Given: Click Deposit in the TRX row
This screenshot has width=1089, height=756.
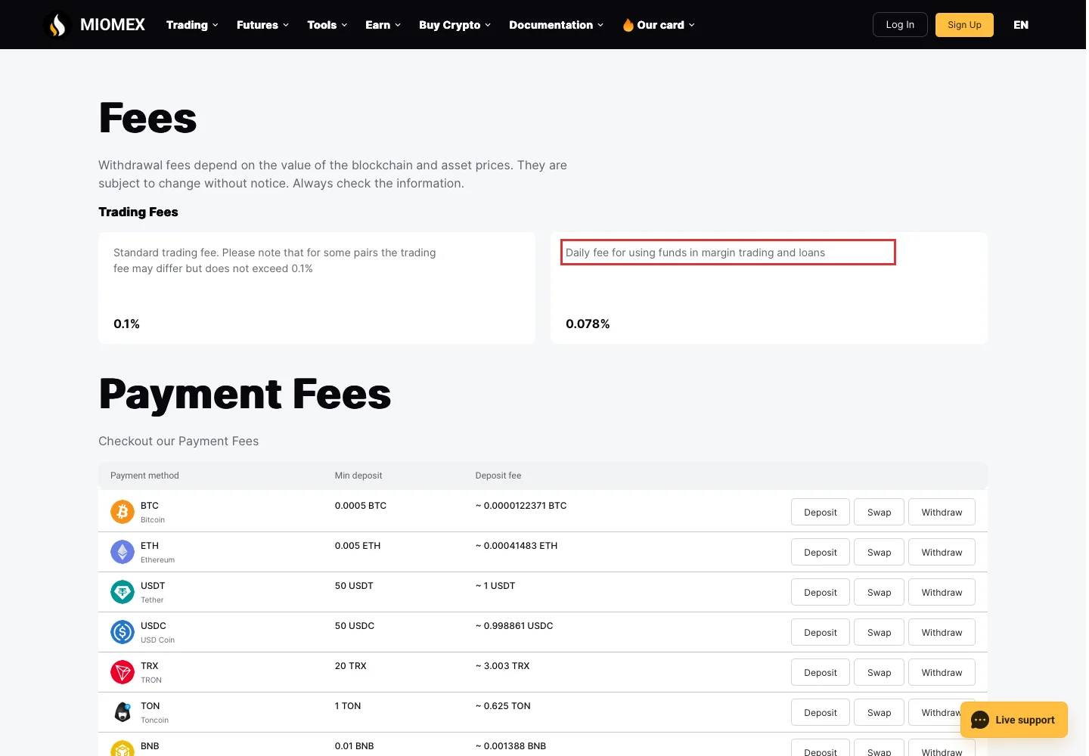Looking at the screenshot, I should click(x=821, y=672).
